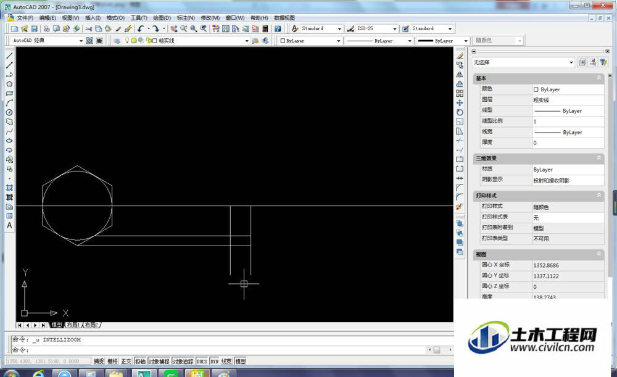
Task: Open the 无选择 object selection dropdown
Action: pyautogui.click(x=571, y=62)
